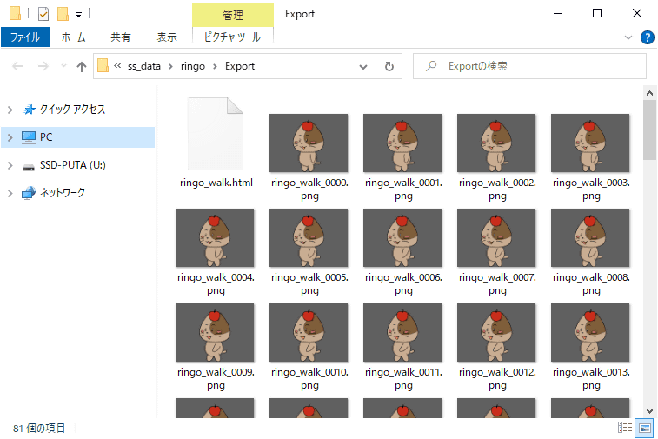
Task: Switch to the 共有 ribbon tab
Action: pos(121,37)
